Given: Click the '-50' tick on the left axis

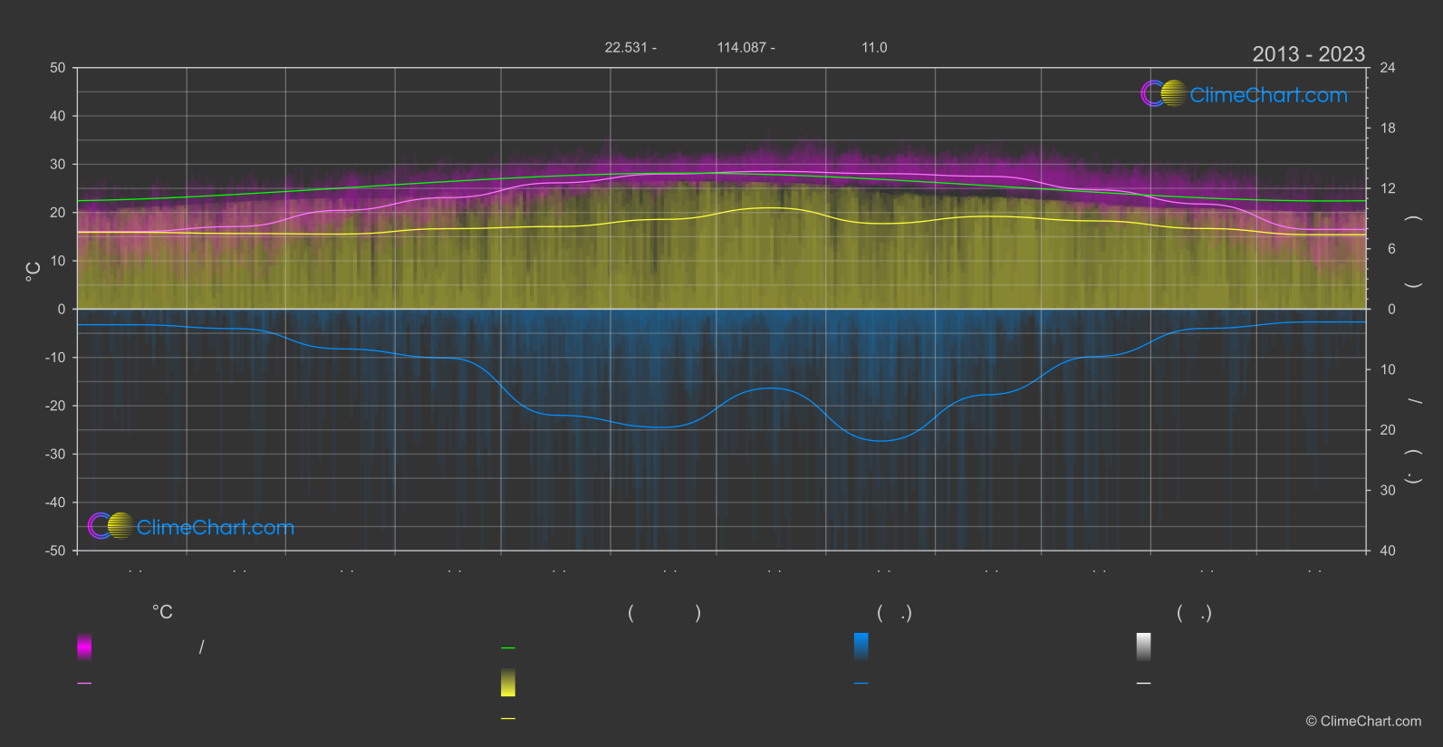Looking at the screenshot, I should click(55, 551).
